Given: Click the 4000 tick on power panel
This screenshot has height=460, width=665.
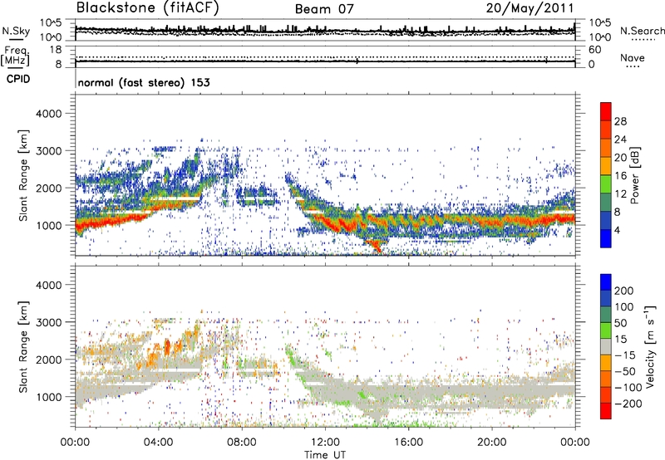Looking at the screenshot, I should pos(49,114).
